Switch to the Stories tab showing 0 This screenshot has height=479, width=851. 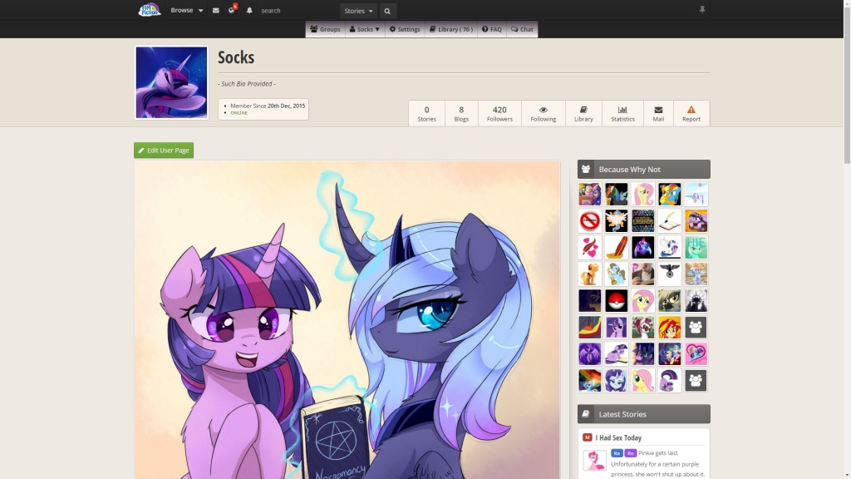pyautogui.click(x=426, y=113)
